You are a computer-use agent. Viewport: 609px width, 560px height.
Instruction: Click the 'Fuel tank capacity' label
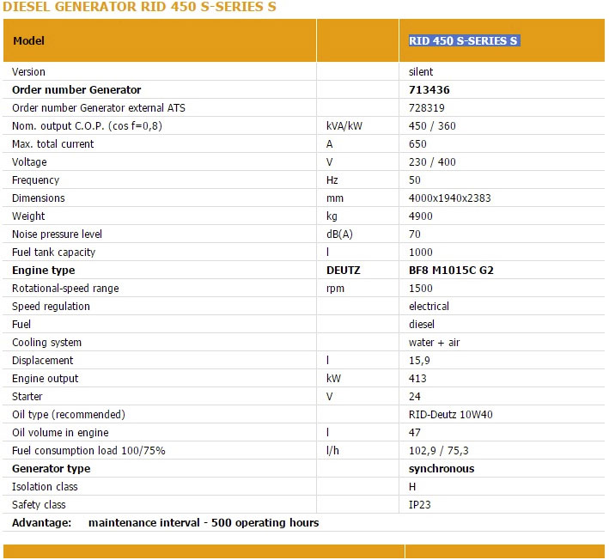(53, 253)
